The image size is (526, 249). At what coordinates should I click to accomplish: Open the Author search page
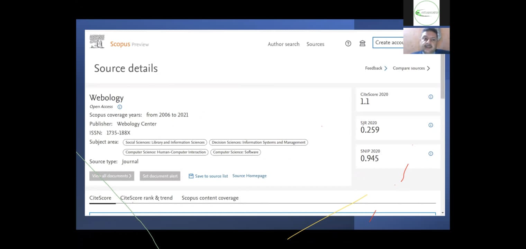point(284,44)
